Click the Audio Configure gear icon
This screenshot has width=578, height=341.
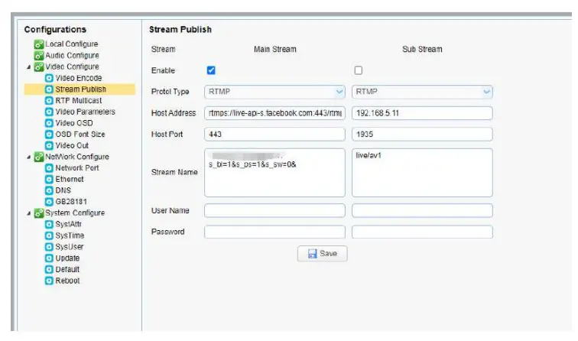39,56
